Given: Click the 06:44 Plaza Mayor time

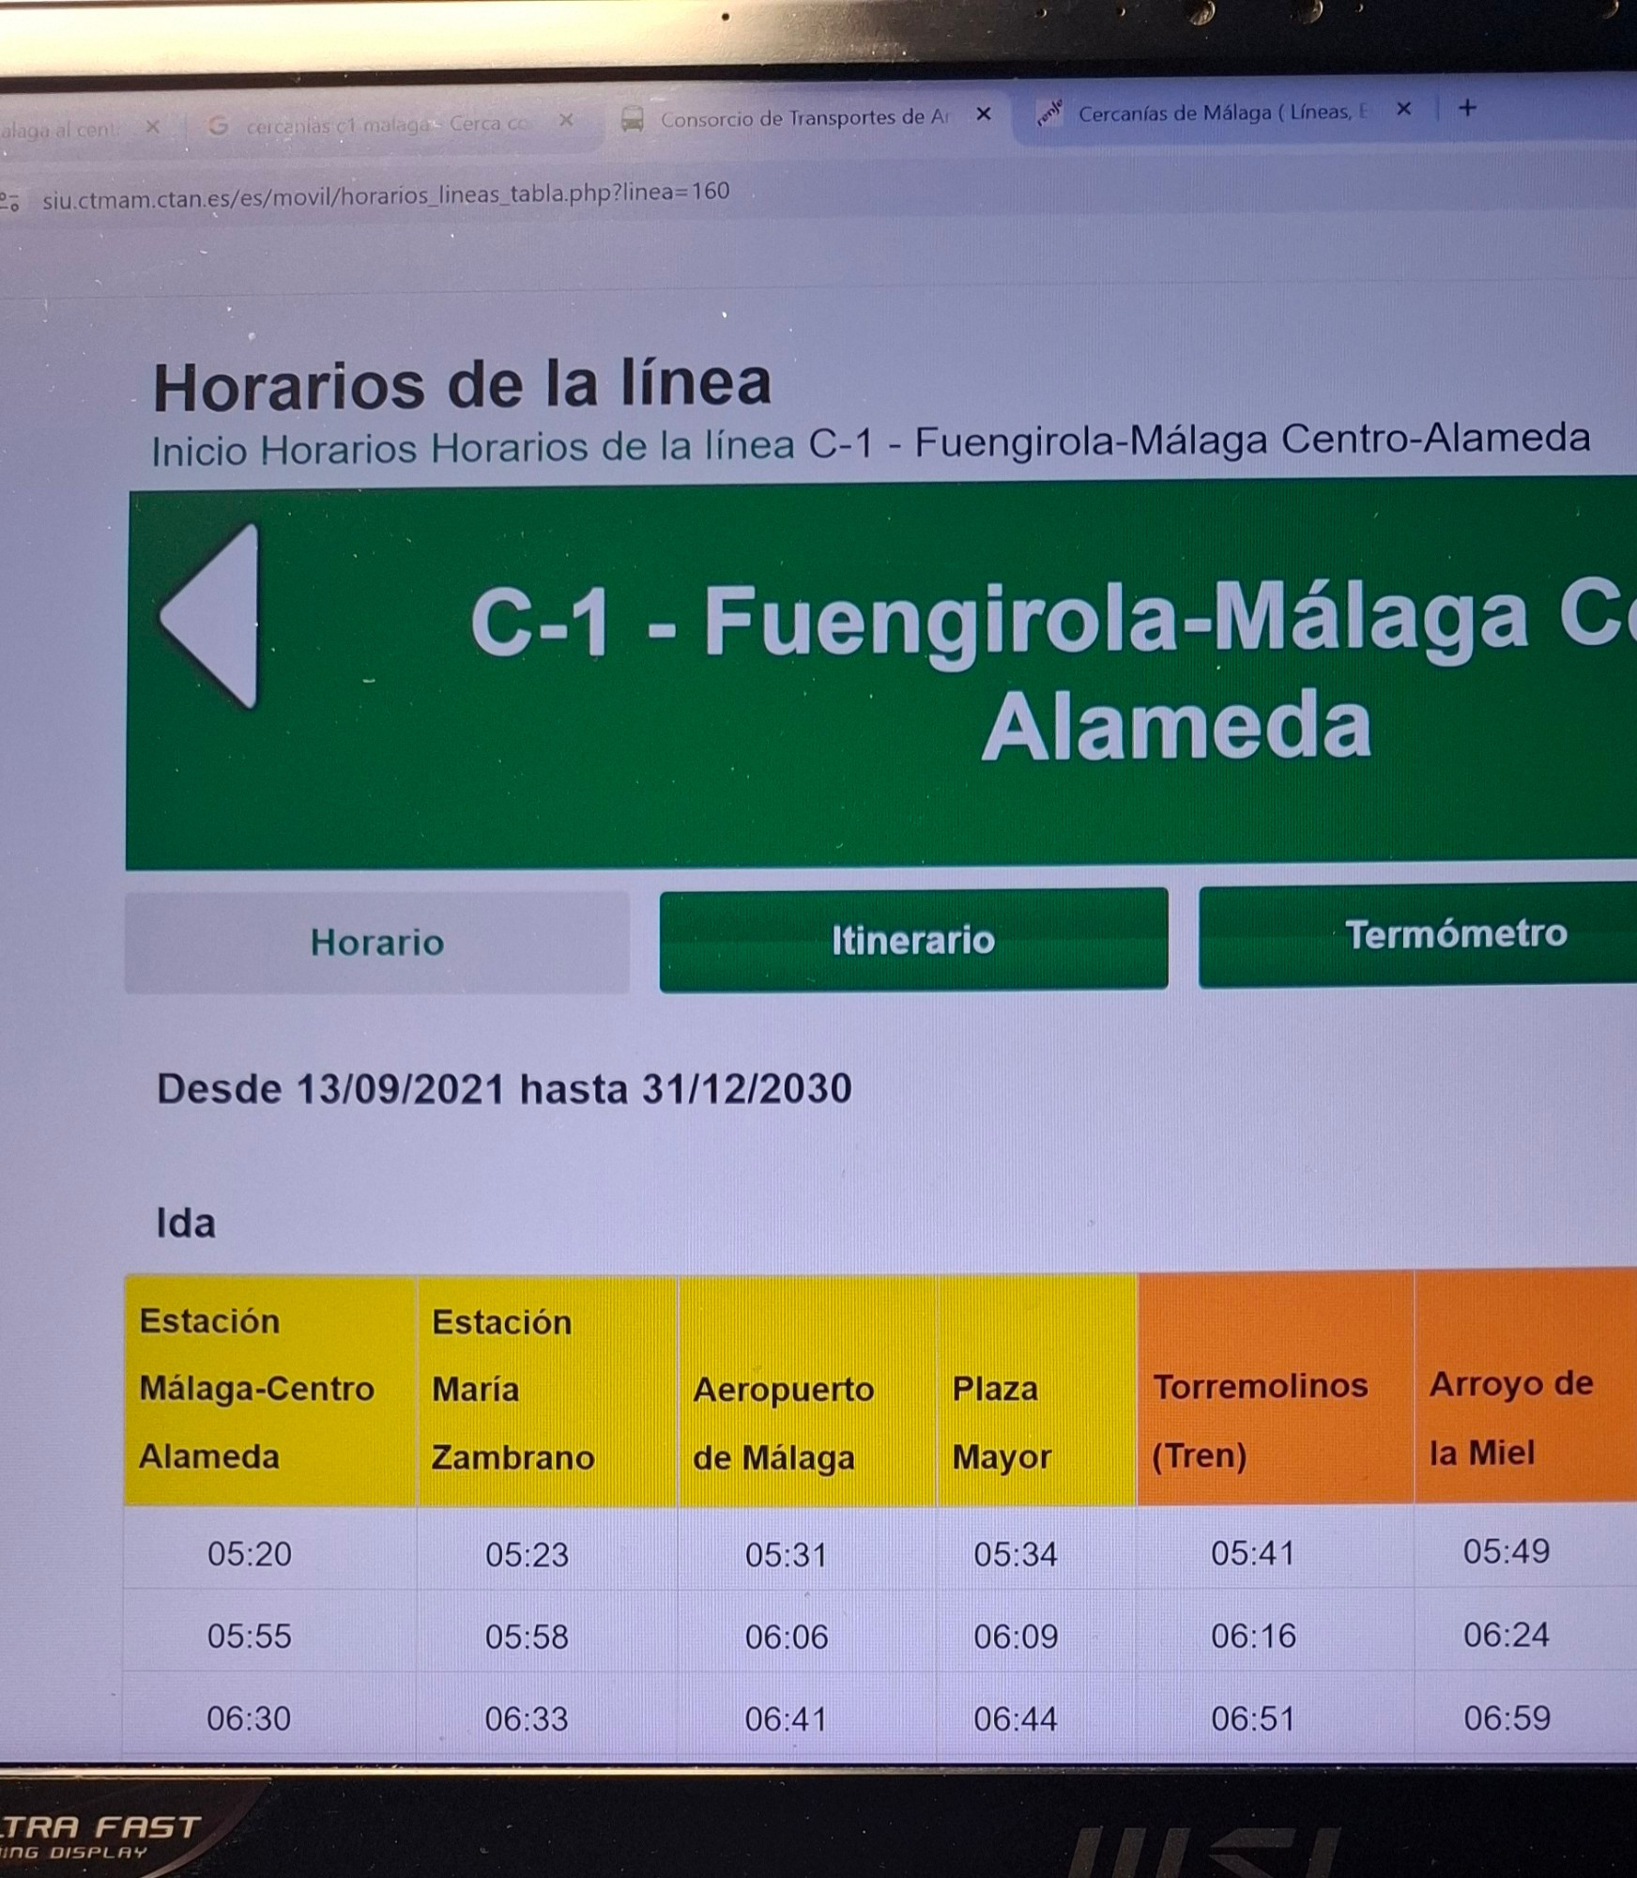Looking at the screenshot, I should click(1016, 1719).
